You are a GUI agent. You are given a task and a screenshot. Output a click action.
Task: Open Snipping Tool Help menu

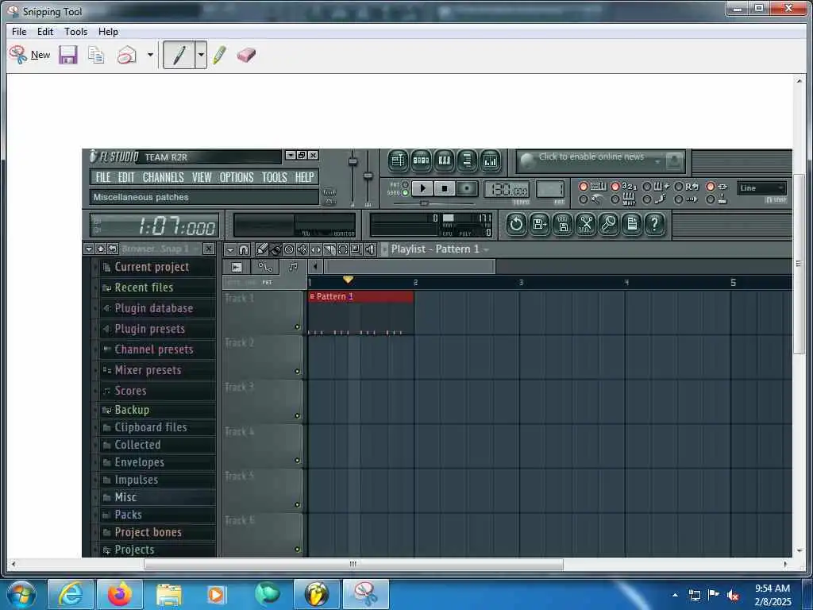click(108, 32)
